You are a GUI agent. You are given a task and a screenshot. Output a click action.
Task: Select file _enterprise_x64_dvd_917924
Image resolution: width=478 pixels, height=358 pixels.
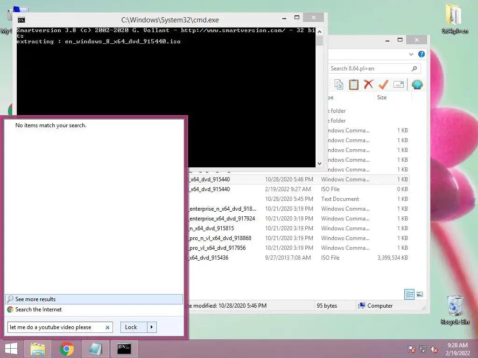(299, 219)
